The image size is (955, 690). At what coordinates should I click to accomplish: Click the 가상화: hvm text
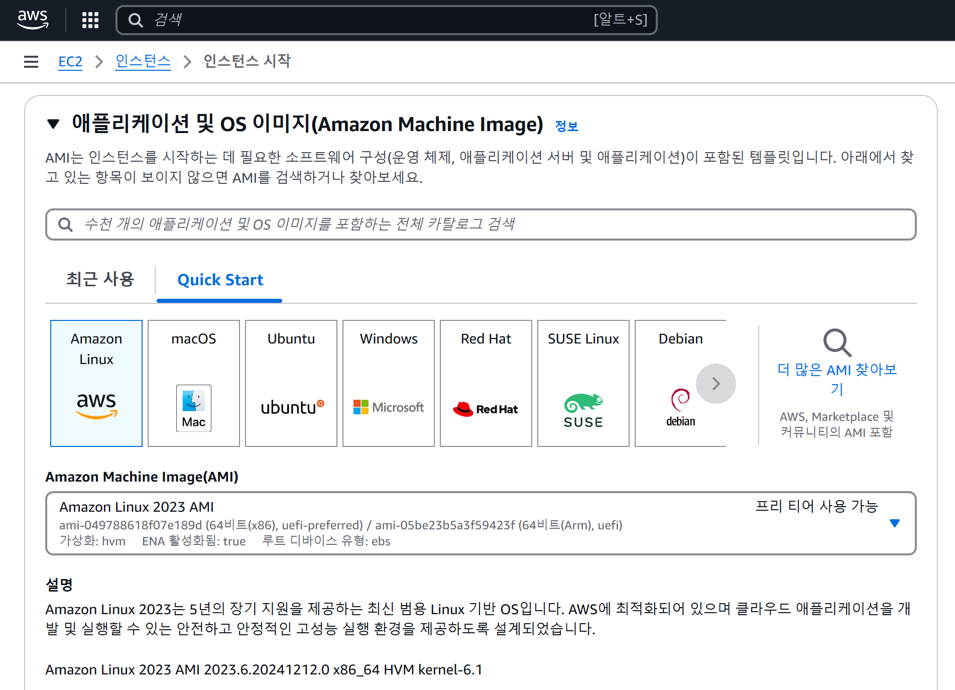(x=92, y=541)
